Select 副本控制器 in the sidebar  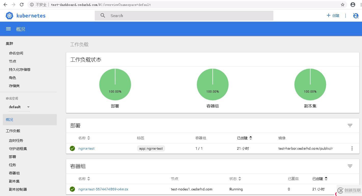tap(18, 189)
